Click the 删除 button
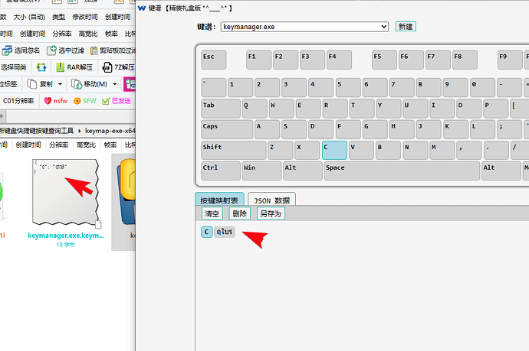529x351 pixels. click(x=239, y=214)
